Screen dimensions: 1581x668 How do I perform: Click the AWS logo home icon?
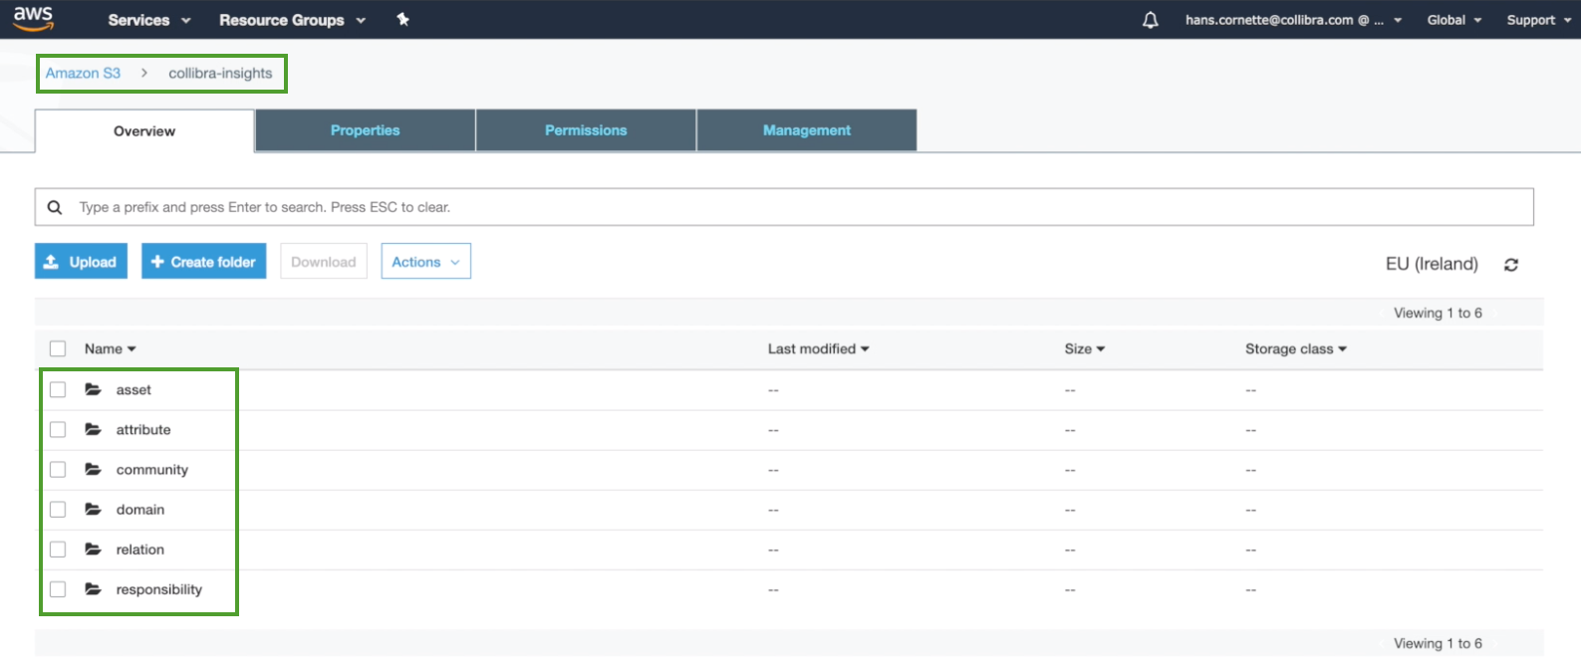coord(33,18)
